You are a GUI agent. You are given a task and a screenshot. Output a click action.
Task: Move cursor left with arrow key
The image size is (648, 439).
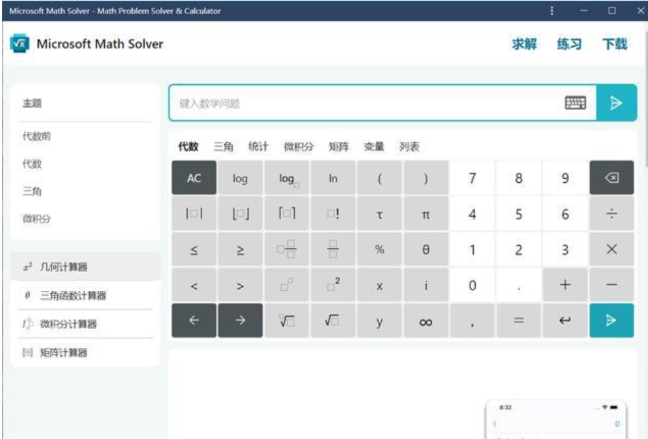pyautogui.click(x=194, y=321)
